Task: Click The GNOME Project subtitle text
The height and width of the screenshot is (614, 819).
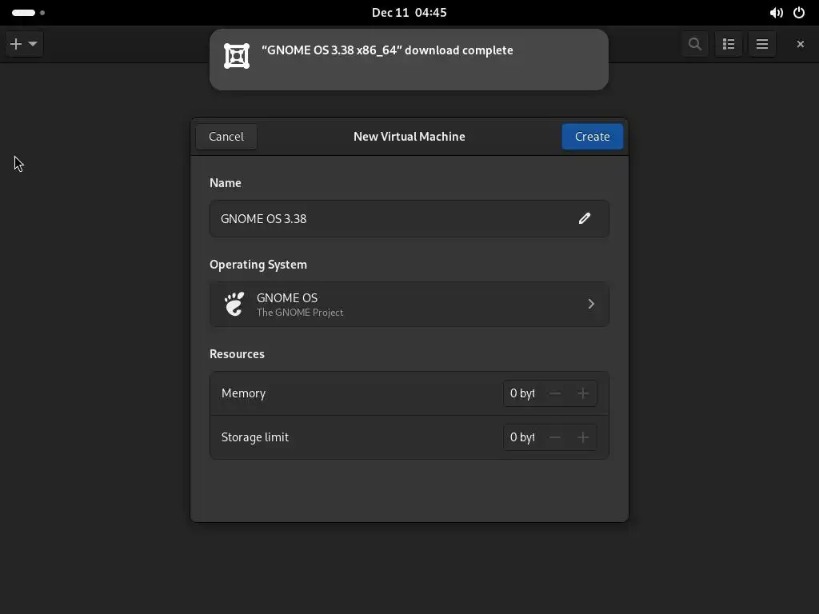Action: click(300, 313)
